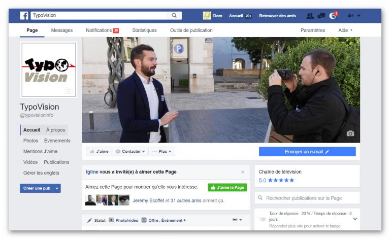The width and height of the screenshot is (390, 239).
Task: Open privacy shortcuts lock icon
Action: [x=350, y=16]
